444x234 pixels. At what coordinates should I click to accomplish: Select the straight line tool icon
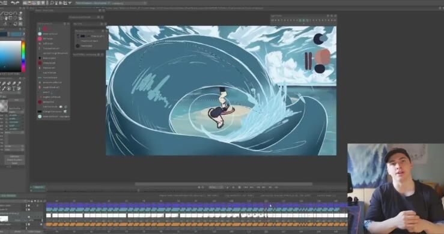(x=1, y=13)
